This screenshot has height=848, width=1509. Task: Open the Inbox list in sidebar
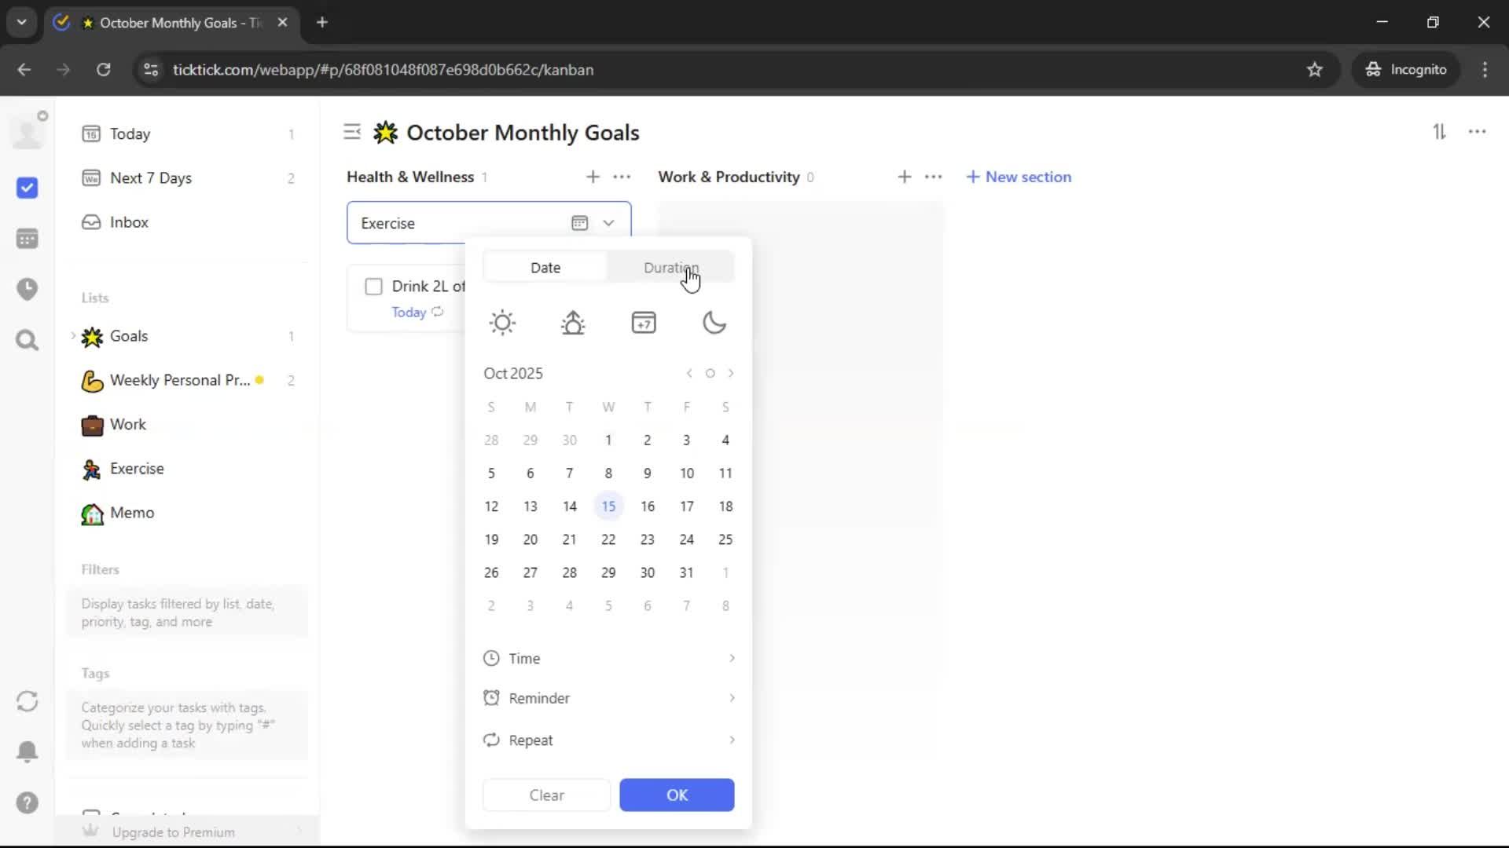click(129, 222)
